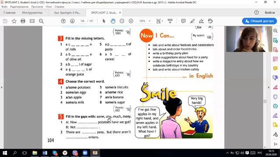Open the Файл menu
This screenshot has height=157, width=280.
click(x=4, y=7)
